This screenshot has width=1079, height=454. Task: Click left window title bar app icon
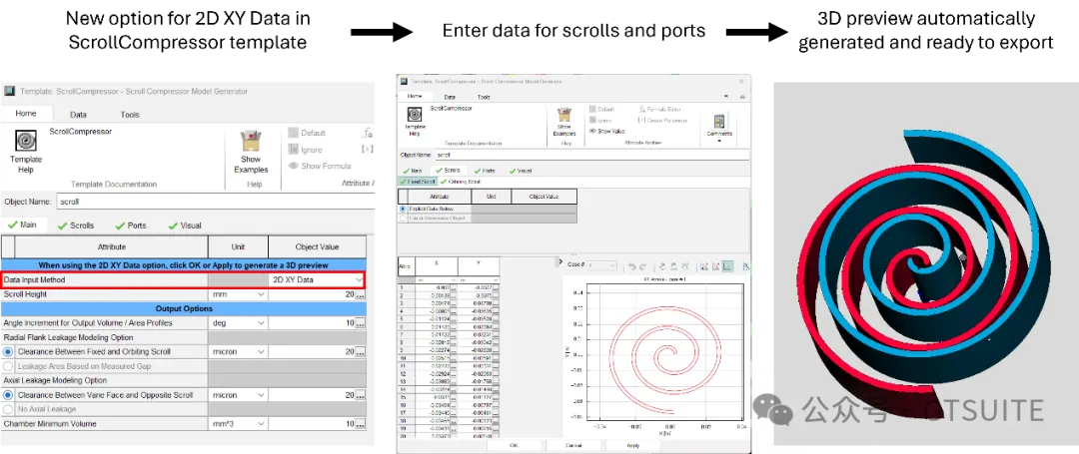click(x=9, y=91)
